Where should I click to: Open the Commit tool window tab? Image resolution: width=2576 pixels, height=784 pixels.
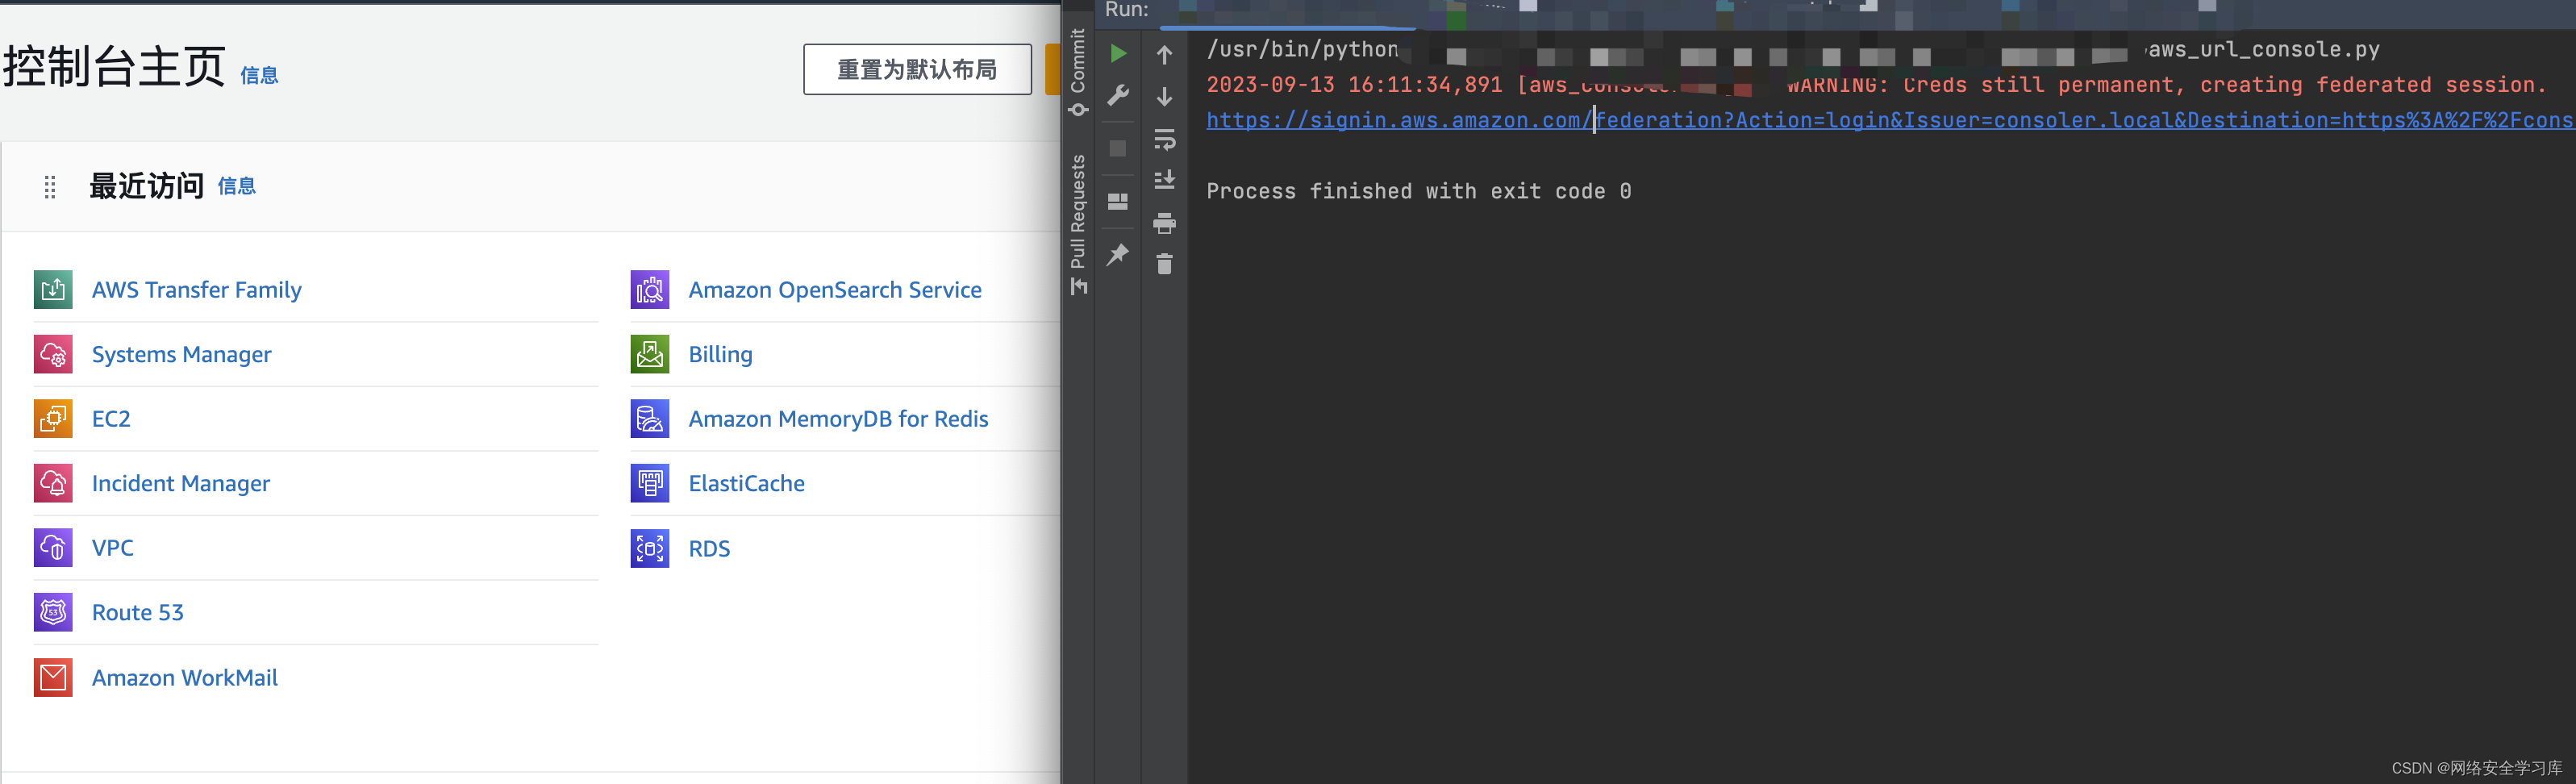click(1078, 72)
